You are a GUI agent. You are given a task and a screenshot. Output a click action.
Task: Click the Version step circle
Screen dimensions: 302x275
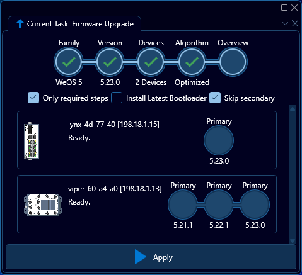[110, 62]
